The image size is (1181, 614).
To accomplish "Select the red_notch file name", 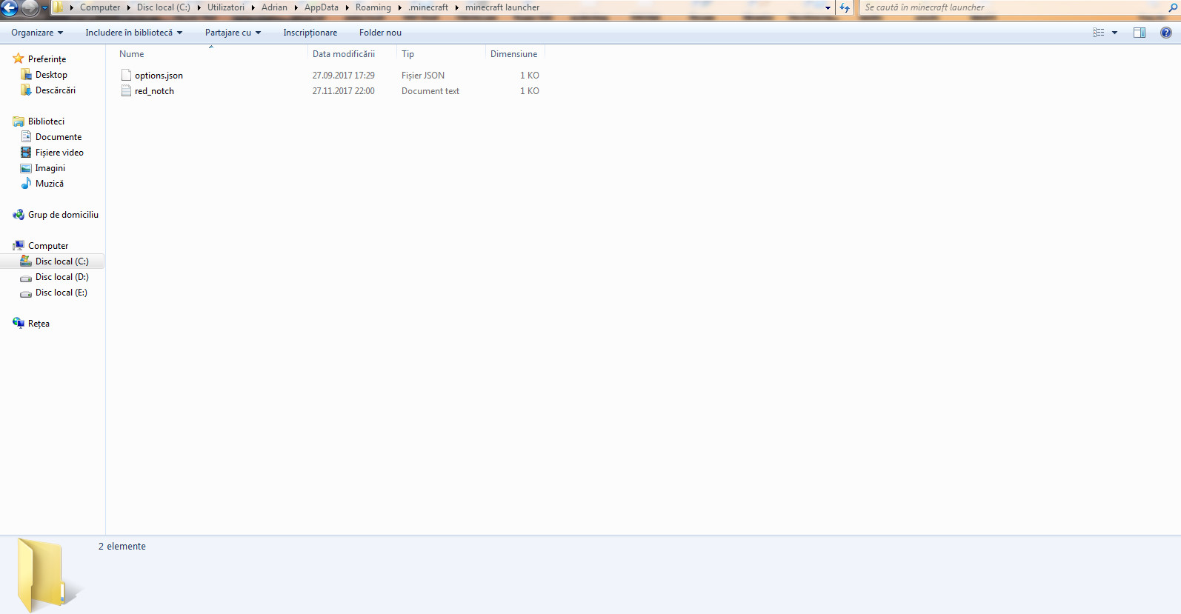I will [x=154, y=91].
